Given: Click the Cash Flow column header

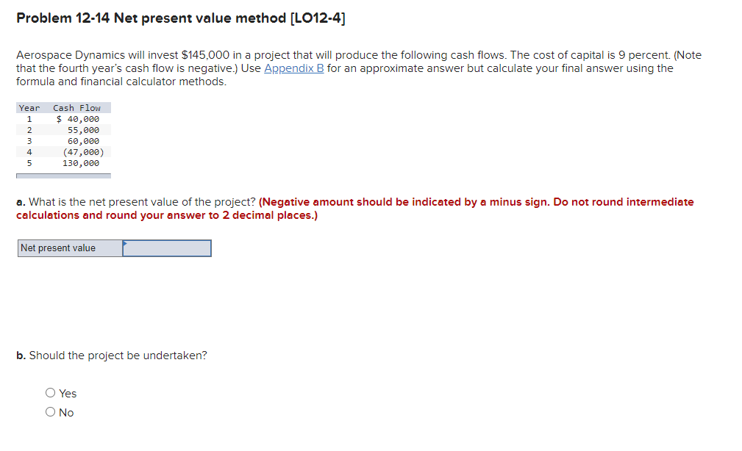Looking at the screenshot, I should click(76, 107).
